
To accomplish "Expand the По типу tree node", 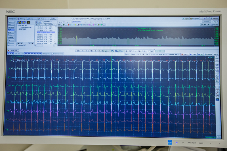I will 18,25.
